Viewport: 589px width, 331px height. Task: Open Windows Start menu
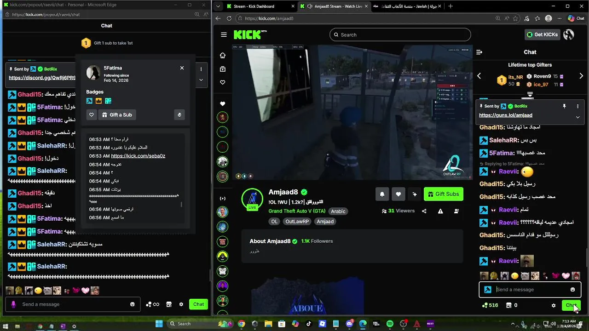coord(159,324)
